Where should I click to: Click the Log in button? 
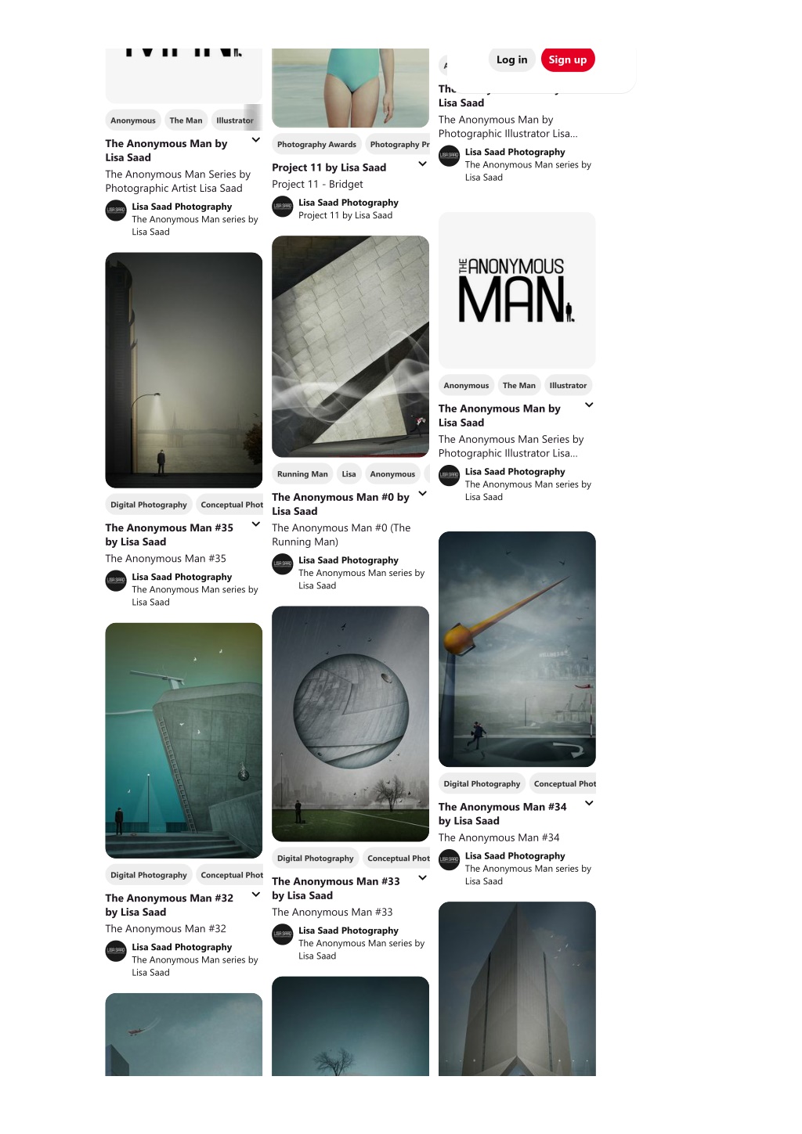(x=511, y=59)
